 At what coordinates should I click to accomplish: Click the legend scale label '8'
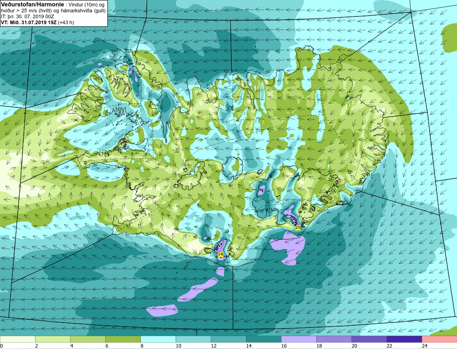pos(142,346)
